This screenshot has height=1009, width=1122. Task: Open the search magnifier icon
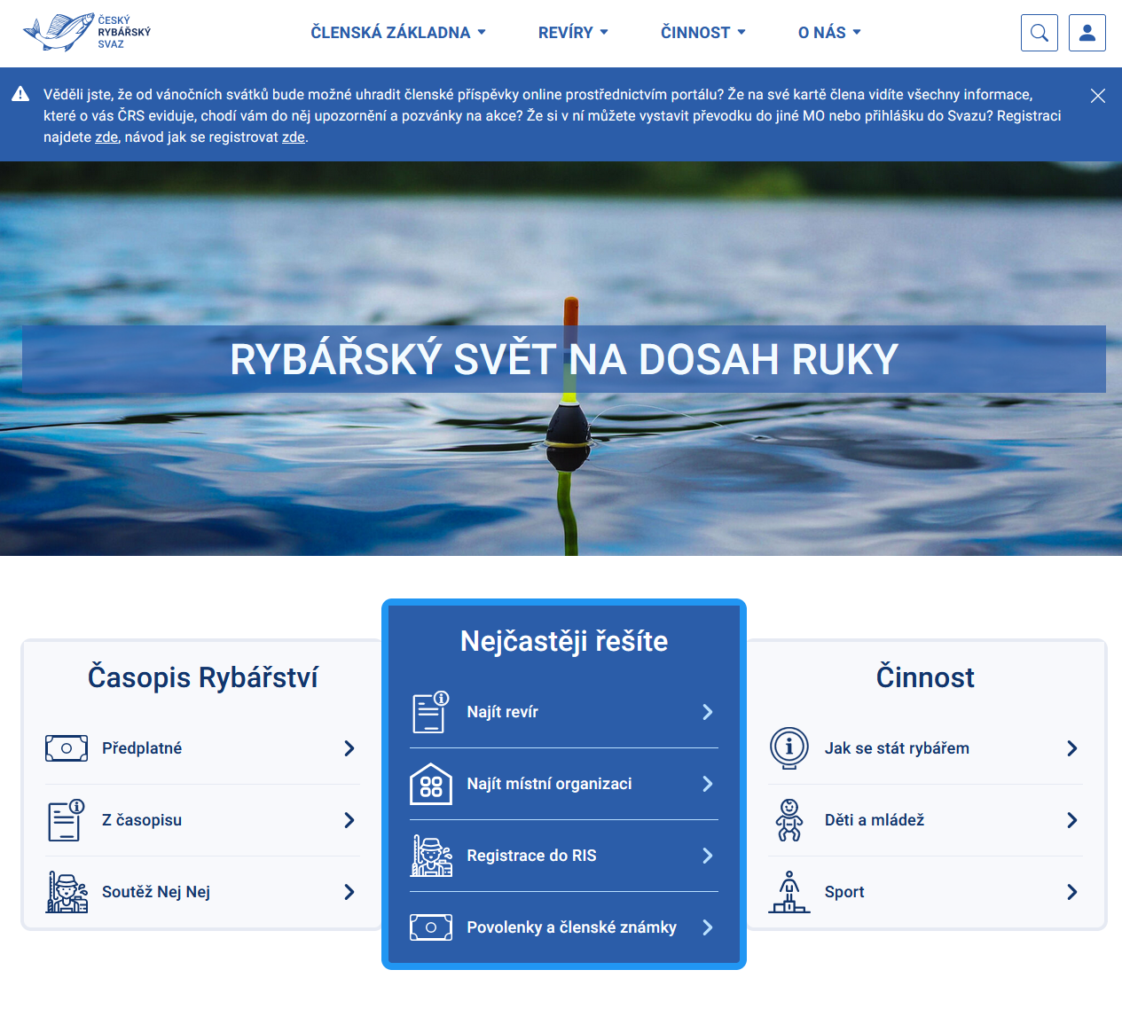pos(1039,33)
